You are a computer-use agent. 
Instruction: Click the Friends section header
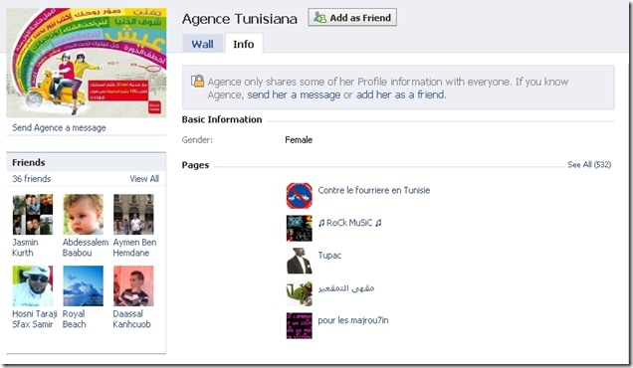86,162
